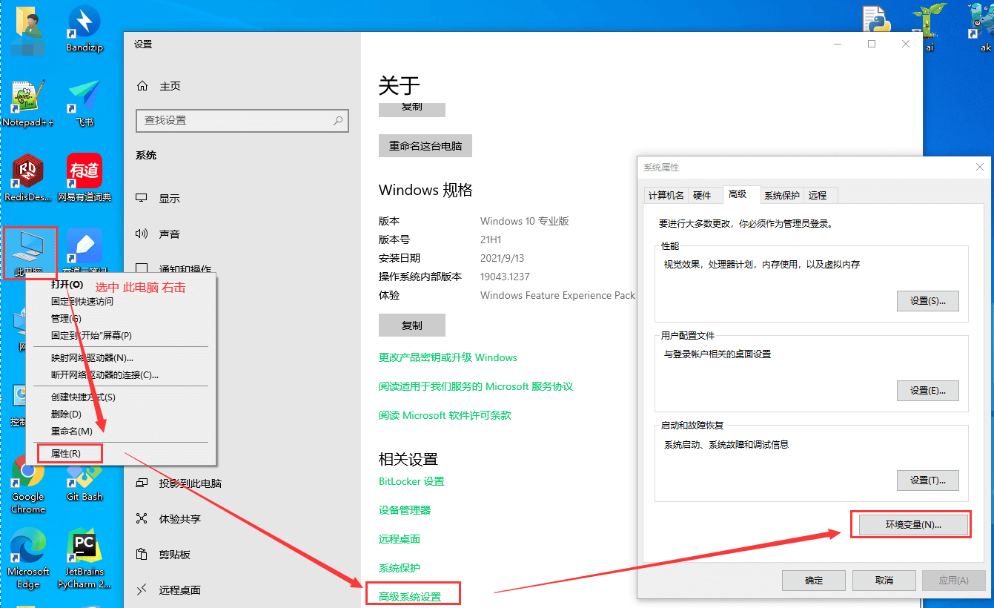Open Google Chrome desktop shortcut
The width and height of the screenshot is (994, 608).
tap(28, 484)
